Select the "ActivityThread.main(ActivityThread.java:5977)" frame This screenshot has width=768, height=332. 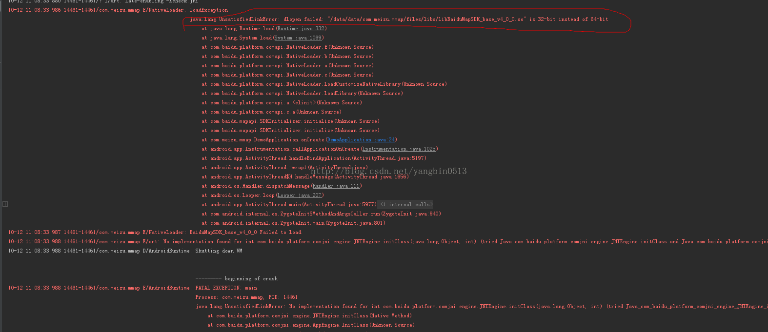(x=289, y=205)
